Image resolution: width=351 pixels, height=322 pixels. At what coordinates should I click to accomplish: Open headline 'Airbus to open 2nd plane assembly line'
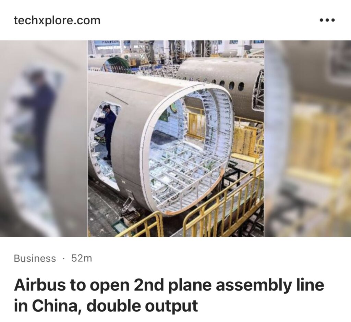click(169, 285)
